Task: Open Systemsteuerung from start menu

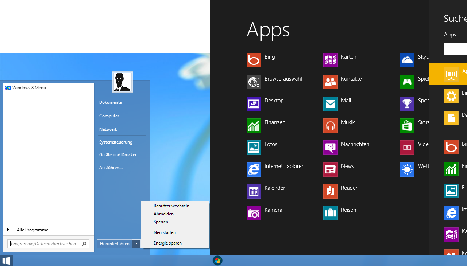Action: 116,142
